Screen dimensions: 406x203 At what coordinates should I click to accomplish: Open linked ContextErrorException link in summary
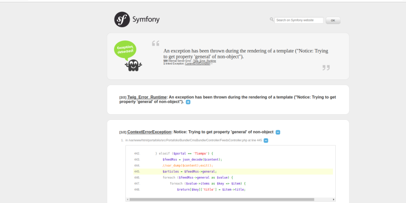point(198,64)
